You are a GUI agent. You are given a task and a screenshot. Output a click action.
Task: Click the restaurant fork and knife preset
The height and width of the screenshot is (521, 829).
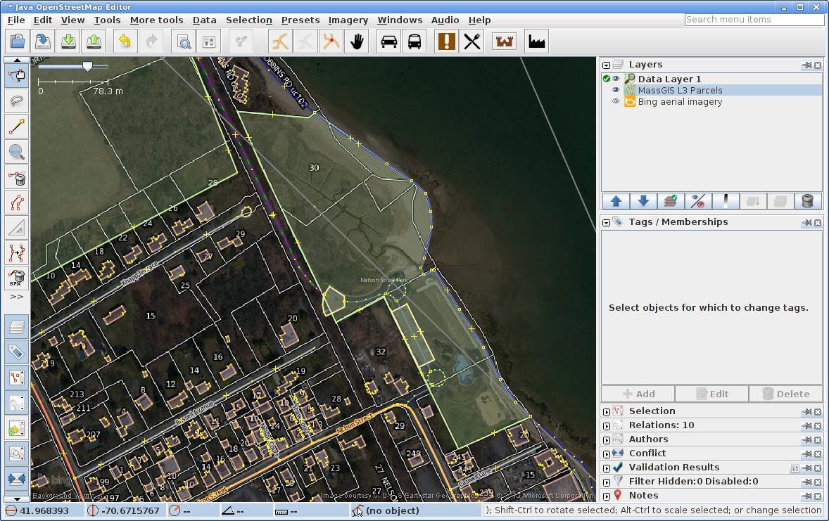coord(472,41)
